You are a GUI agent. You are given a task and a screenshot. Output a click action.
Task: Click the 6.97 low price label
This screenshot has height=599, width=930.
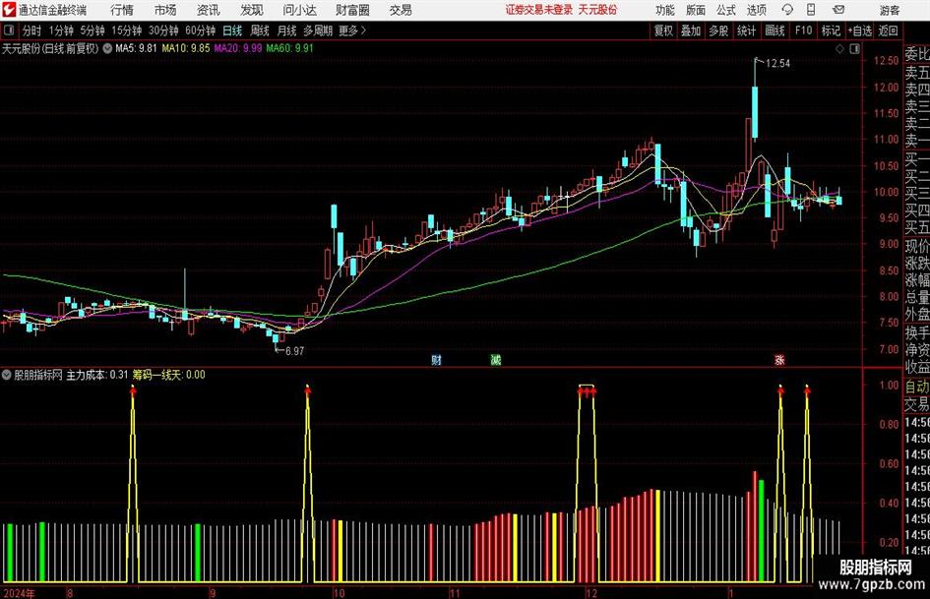click(295, 351)
